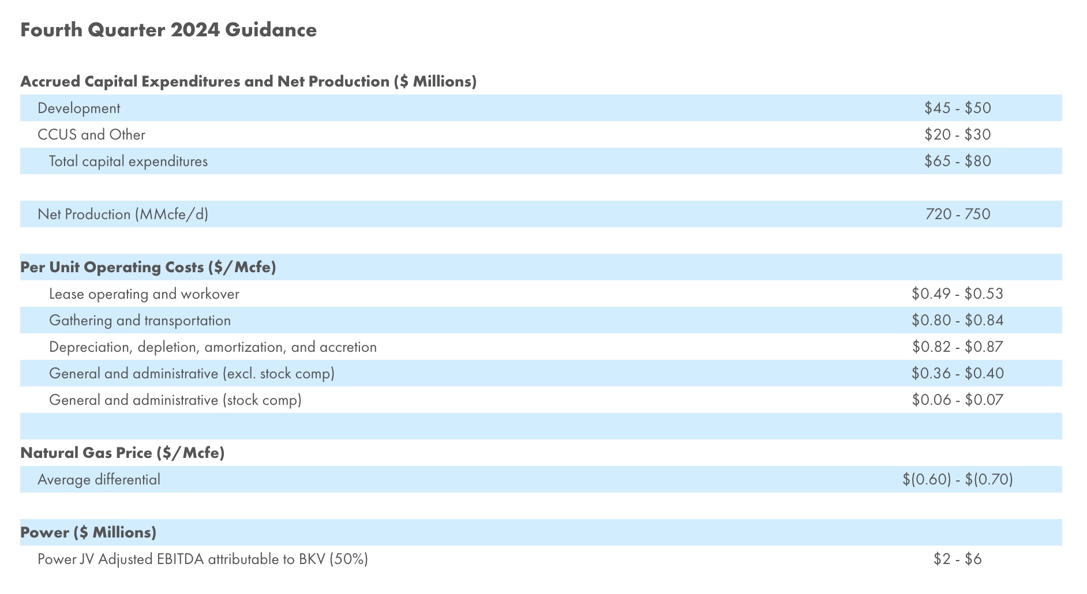Click 'Net Production (MMcfe/d)' label
1087x594 pixels.
pyautogui.click(x=123, y=215)
